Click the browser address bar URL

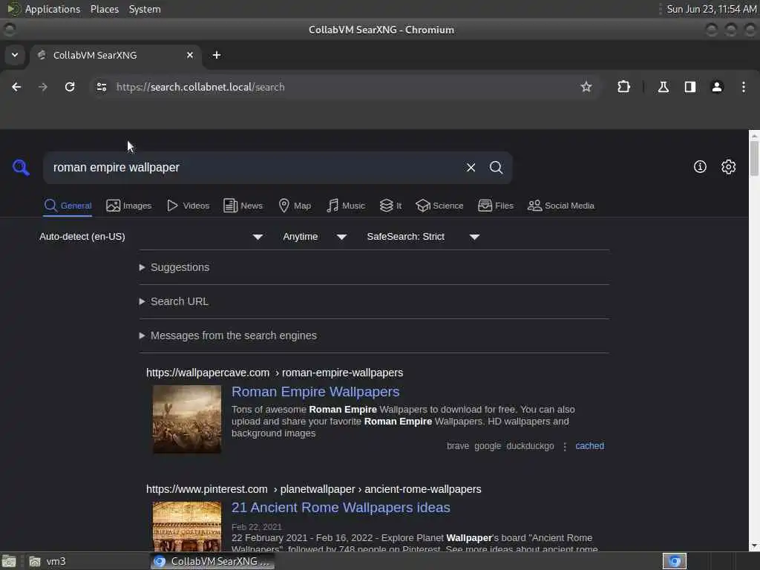coord(200,88)
